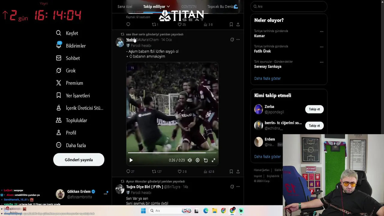Image resolution: width=384 pixels, height=216 pixels.
Task: Open Tuğra Diye Biri avatar
Action: (120, 189)
